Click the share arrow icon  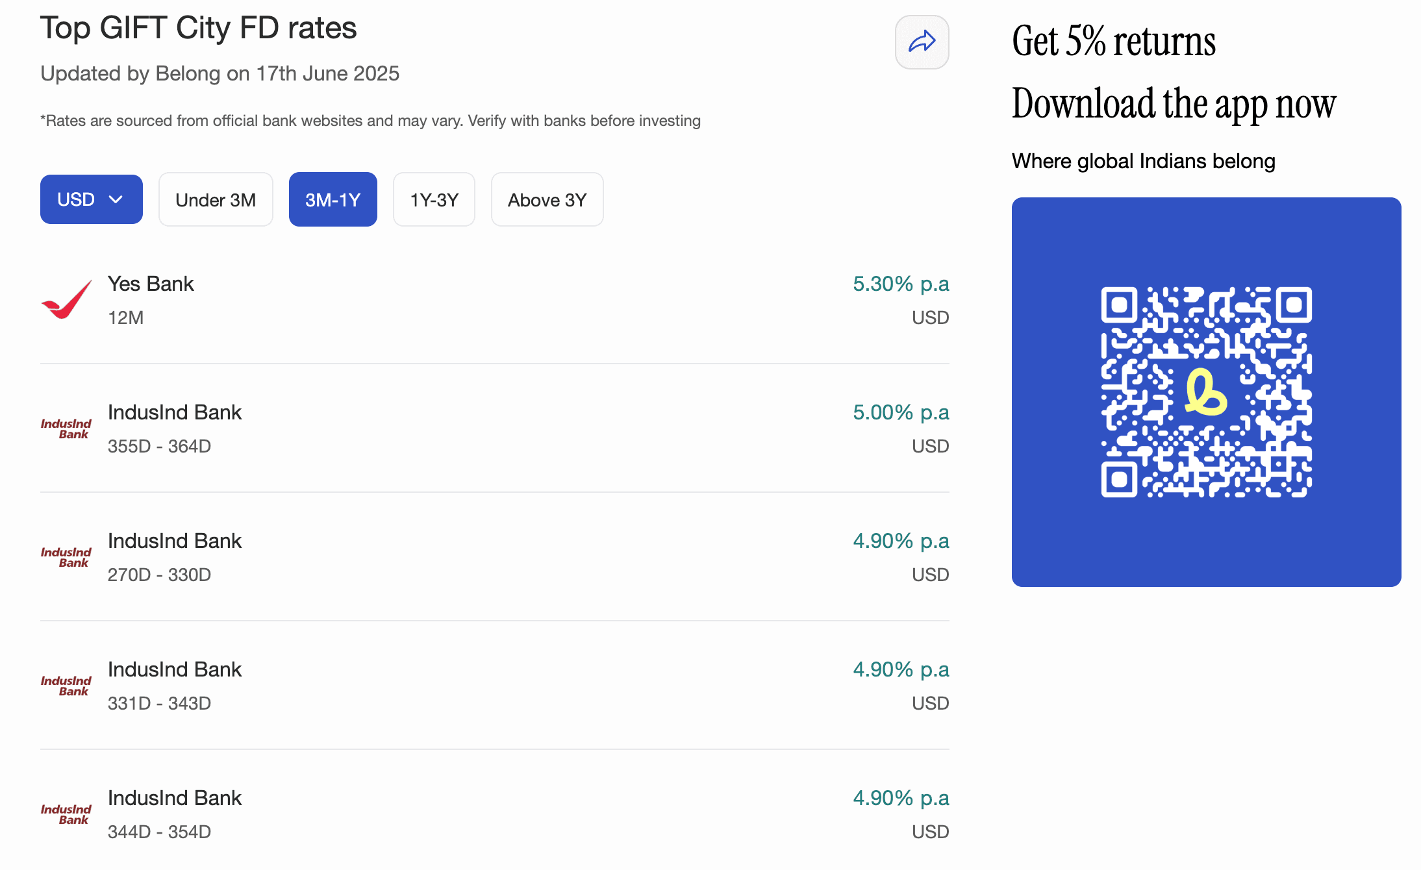pyautogui.click(x=922, y=42)
